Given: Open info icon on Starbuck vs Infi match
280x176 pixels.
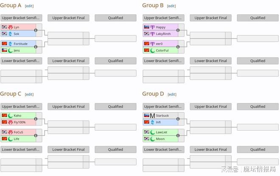Looking at the screenshot, I should [178, 119].
